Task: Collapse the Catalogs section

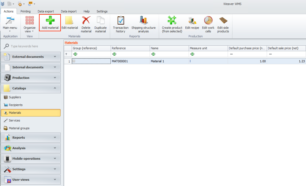Action: pos(31,88)
